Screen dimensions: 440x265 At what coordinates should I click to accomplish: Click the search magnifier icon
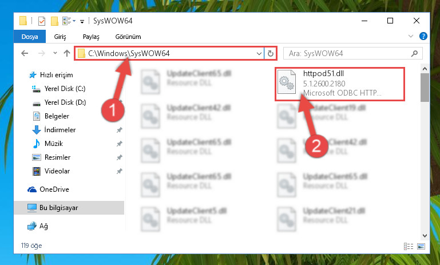click(x=414, y=53)
